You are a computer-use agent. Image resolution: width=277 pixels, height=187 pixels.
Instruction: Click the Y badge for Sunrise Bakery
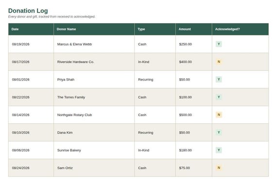(x=219, y=150)
